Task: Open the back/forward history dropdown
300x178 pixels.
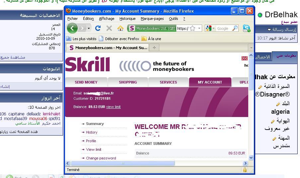Action: [89, 29]
